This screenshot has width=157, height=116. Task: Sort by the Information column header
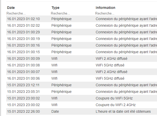pyautogui.click(x=106, y=8)
